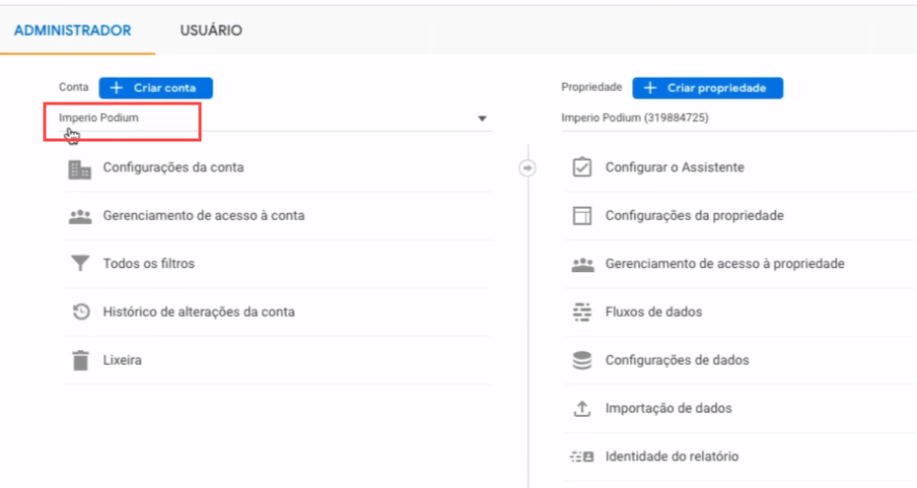The image size is (917, 488).
Task: Select the ADMINISTRADOR tab
Action: tap(72, 31)
